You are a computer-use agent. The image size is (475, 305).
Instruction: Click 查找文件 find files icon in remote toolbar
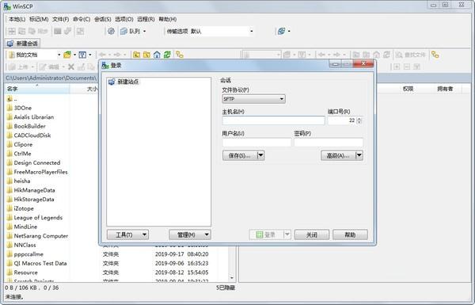point(399,55)
